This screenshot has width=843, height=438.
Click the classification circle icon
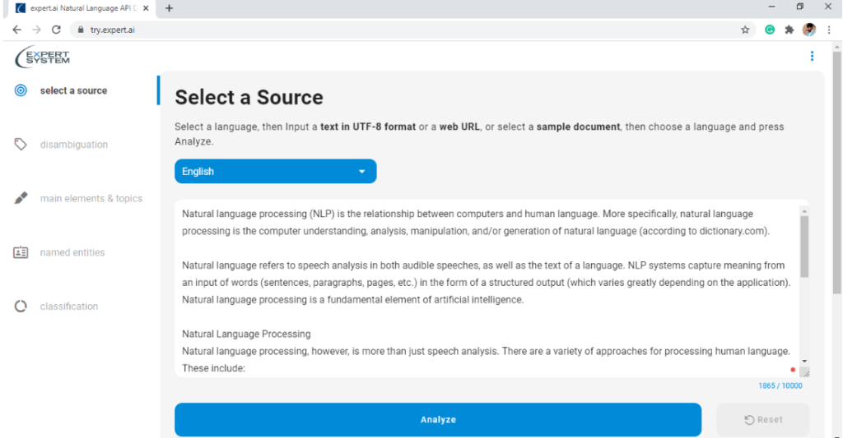[x=21, y=306]
